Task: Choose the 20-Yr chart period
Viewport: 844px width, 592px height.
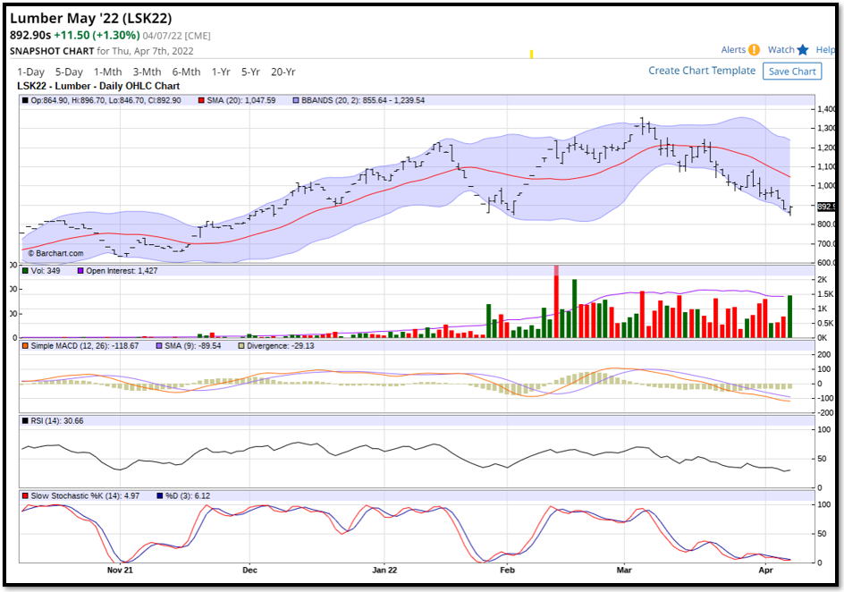Action: point(283,72)
